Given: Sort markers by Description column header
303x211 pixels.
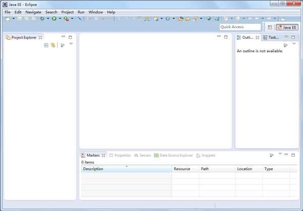Looking at the screenshot, I should pyautogui.click(x=126, y=169).
